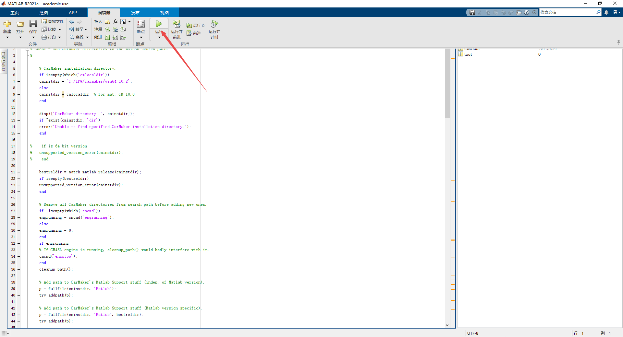Switch to the APP tab
This screenshot has height=337, width=623.
[x=73, y=13]
